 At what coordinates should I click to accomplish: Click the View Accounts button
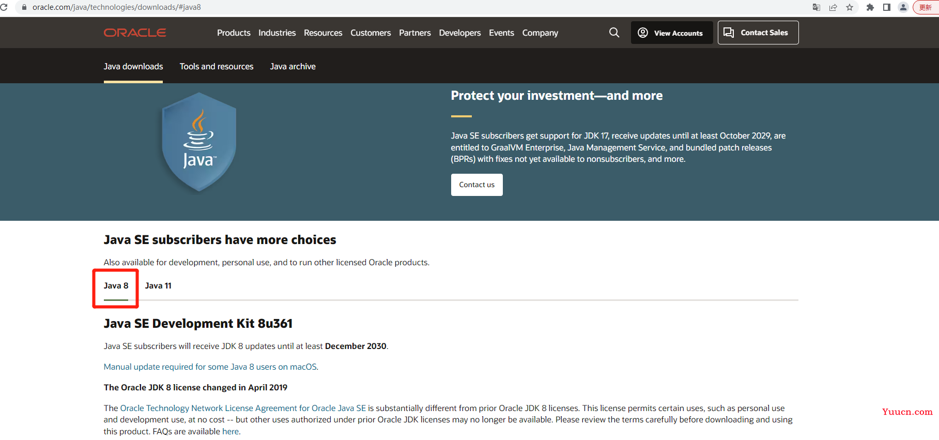tap(671, 33)
